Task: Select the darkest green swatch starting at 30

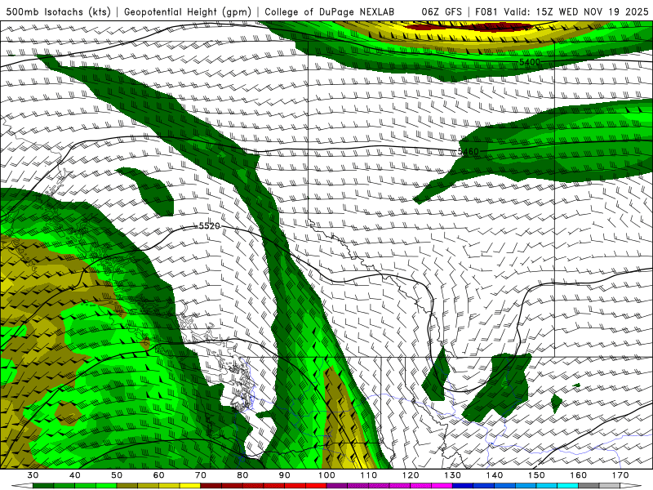Action: pyautogui.click(x=43, y=484)
